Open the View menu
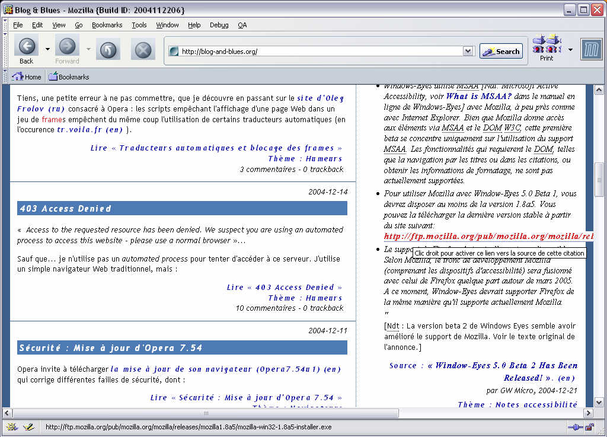 59,25
